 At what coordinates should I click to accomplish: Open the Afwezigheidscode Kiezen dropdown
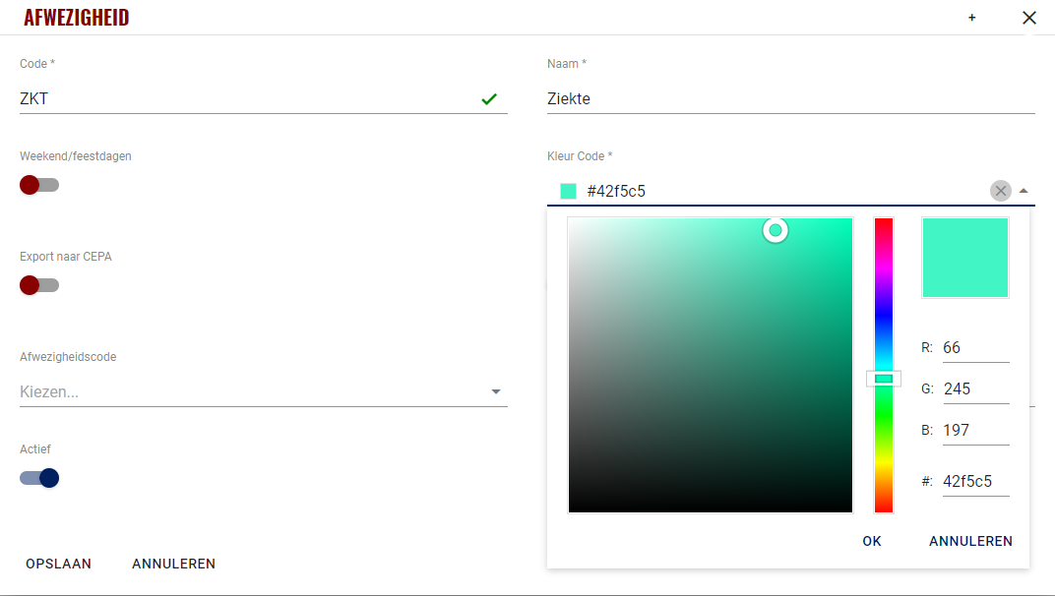[263, 392]
